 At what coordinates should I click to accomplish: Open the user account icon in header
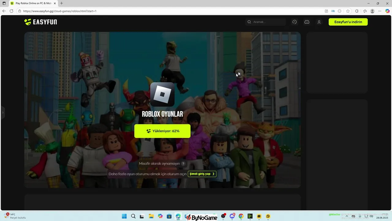pyautogui.click(x=319, y=22)
